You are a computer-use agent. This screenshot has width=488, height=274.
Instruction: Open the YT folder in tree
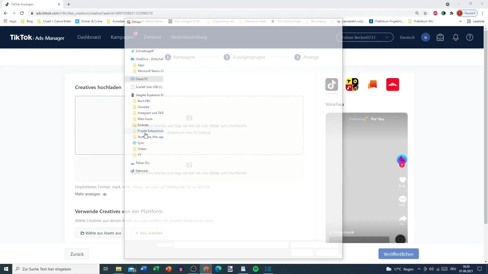137,155
